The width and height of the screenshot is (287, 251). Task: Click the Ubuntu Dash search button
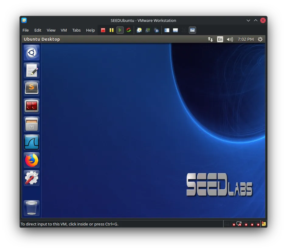(32, 53)
